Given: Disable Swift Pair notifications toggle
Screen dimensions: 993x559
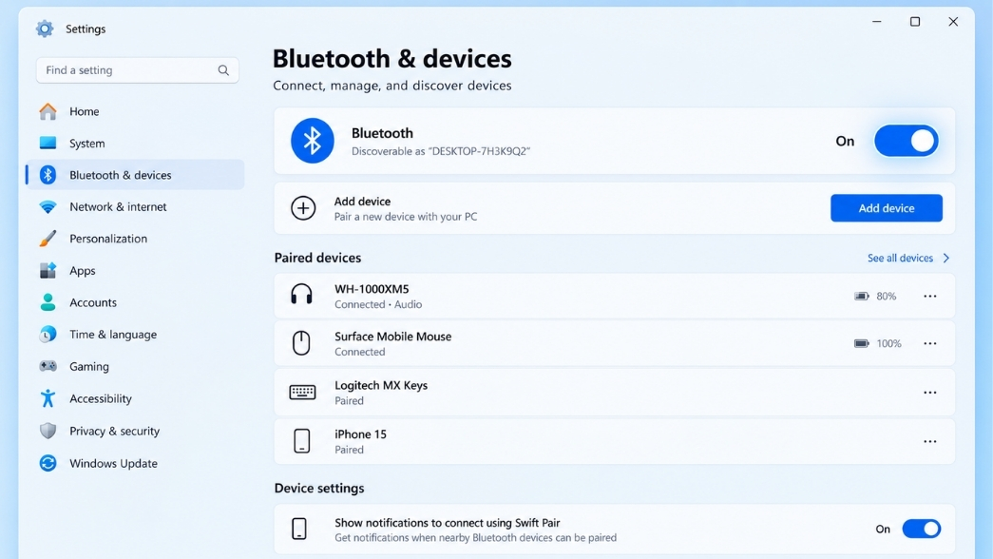Looking at the screenshot, I should pos(922,529).
